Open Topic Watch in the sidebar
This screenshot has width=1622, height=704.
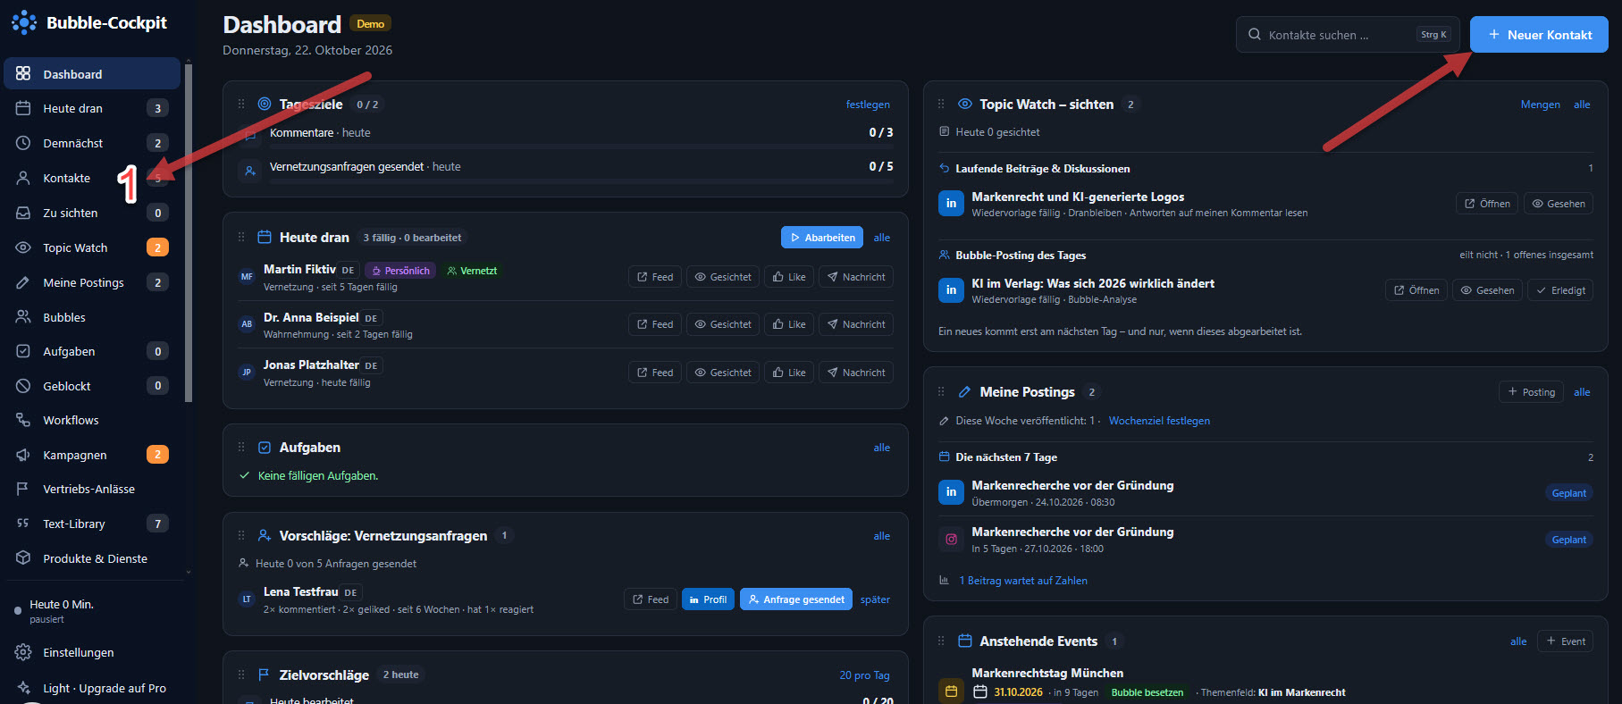tap(92, 247)
